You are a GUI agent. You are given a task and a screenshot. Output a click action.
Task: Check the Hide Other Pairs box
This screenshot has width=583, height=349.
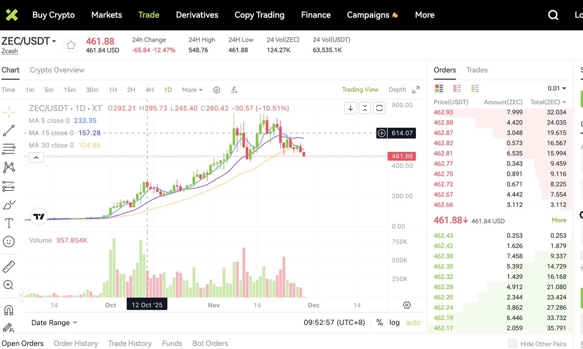coord(512,344)
